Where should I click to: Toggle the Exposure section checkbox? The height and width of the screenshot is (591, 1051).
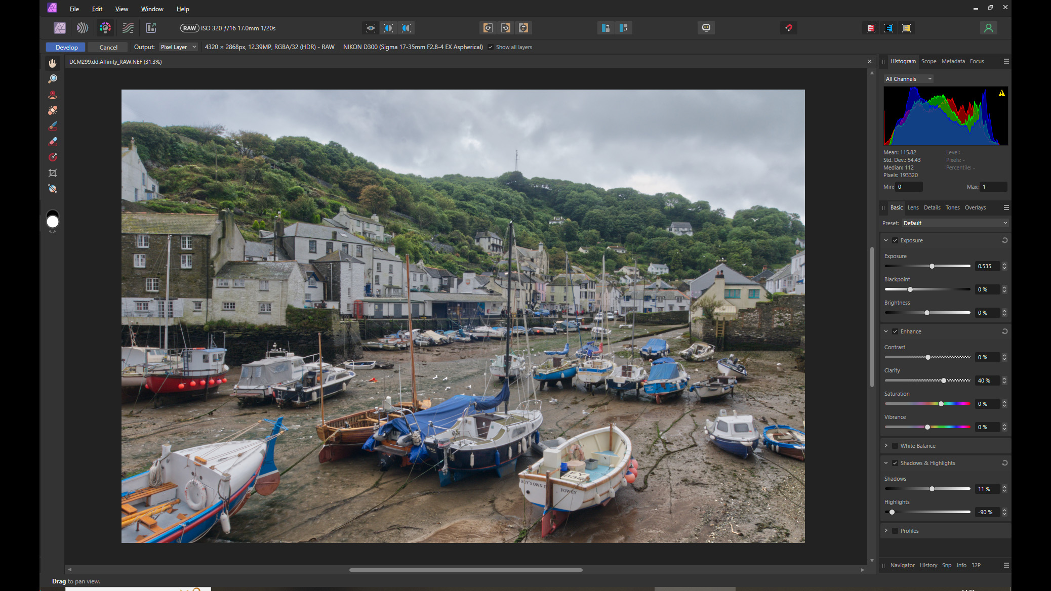[x=895, y=240]
